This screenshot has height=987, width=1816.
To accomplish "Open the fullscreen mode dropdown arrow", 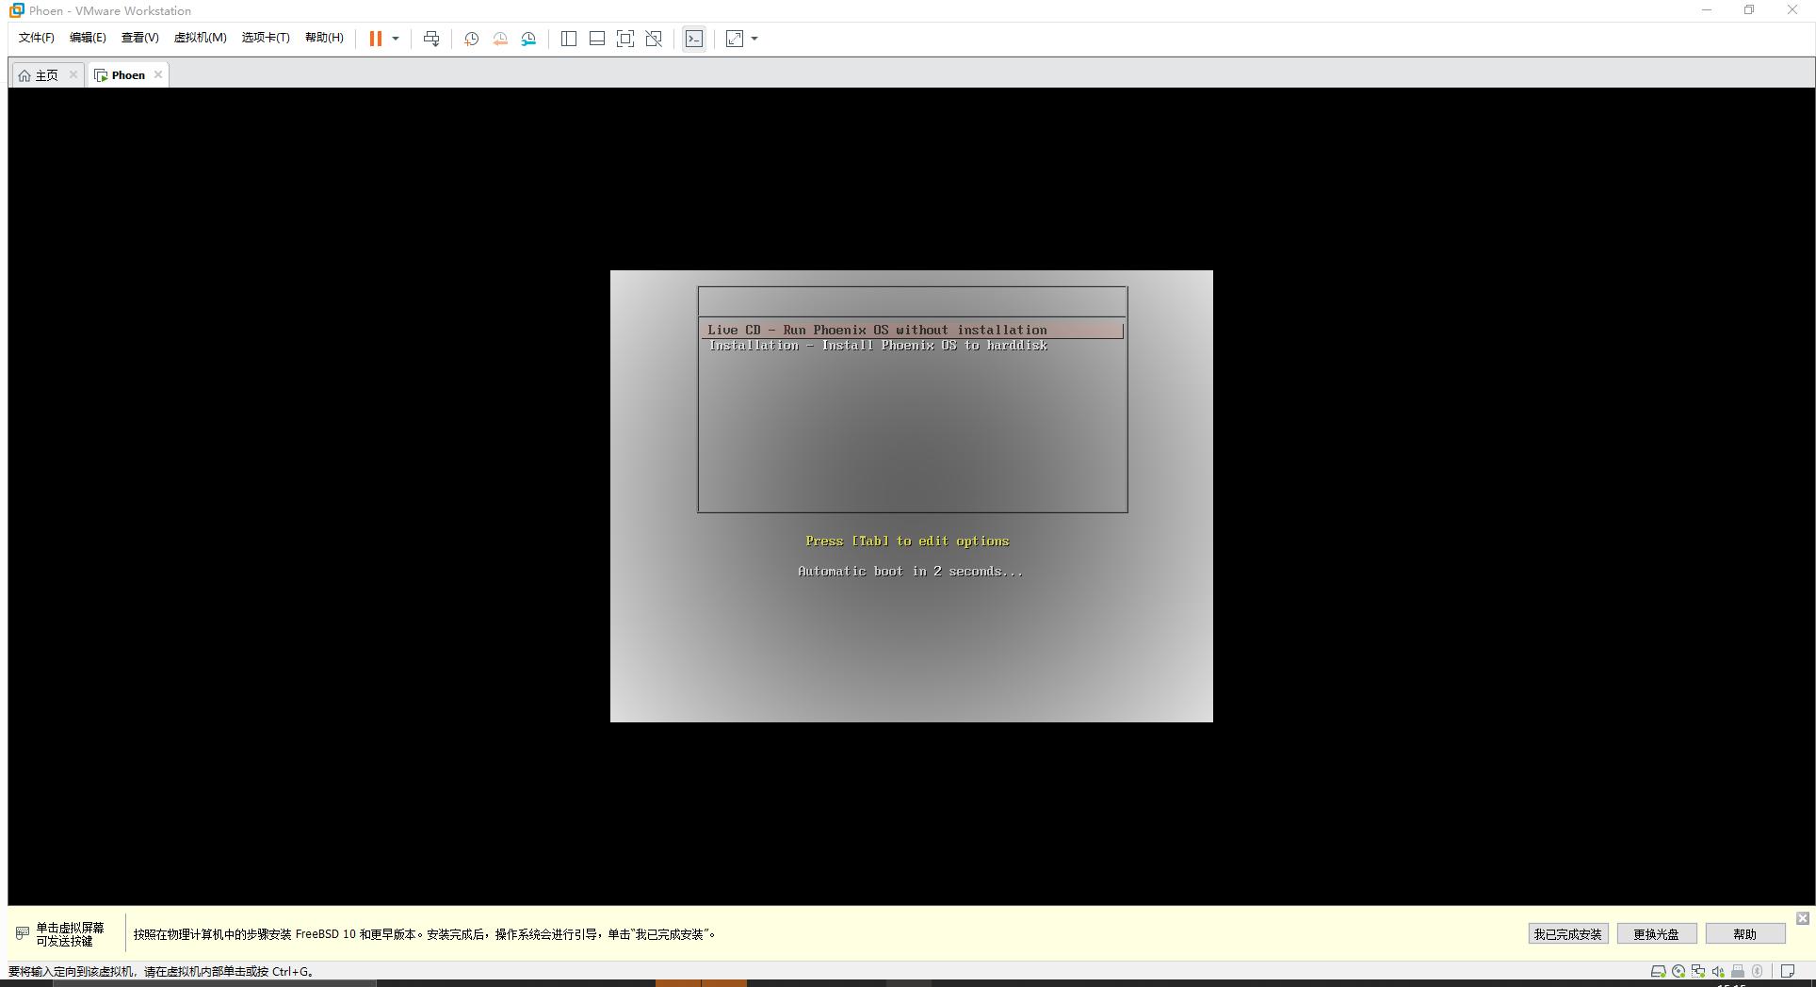I will click(x=754, y=39).
